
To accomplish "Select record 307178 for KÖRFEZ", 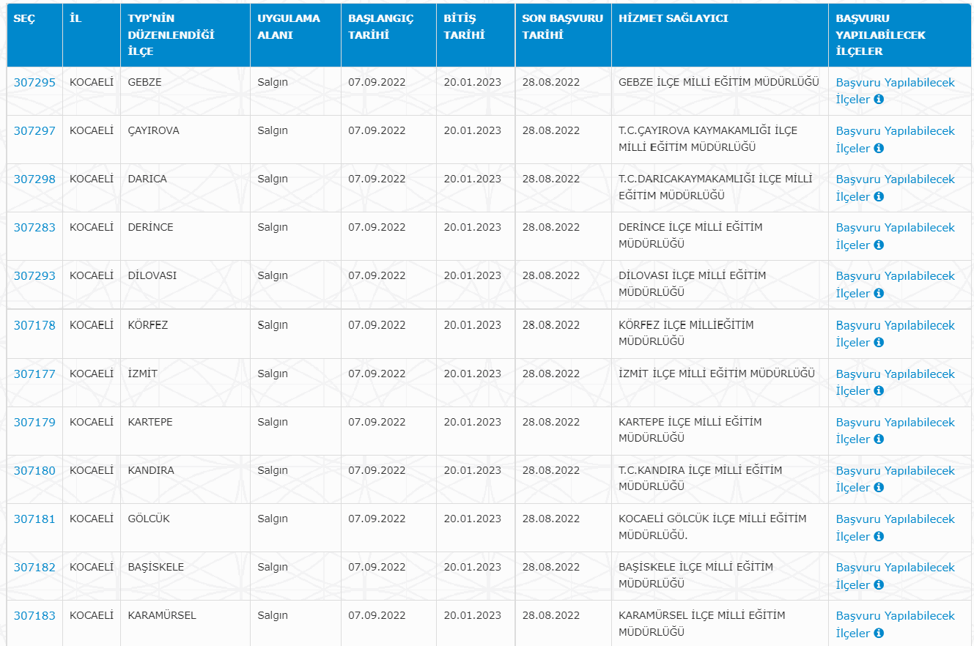I will coord(34,325).
